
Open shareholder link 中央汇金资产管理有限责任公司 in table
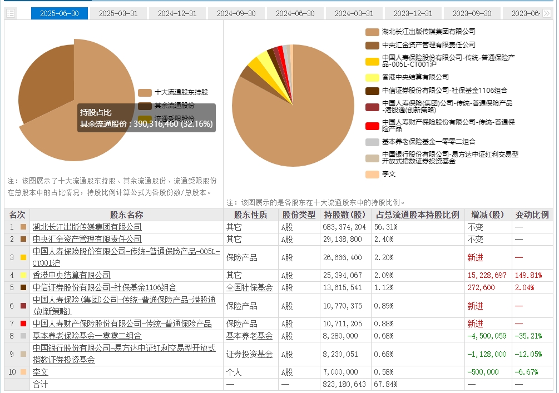pyautogui.click(x=87, y=239)
